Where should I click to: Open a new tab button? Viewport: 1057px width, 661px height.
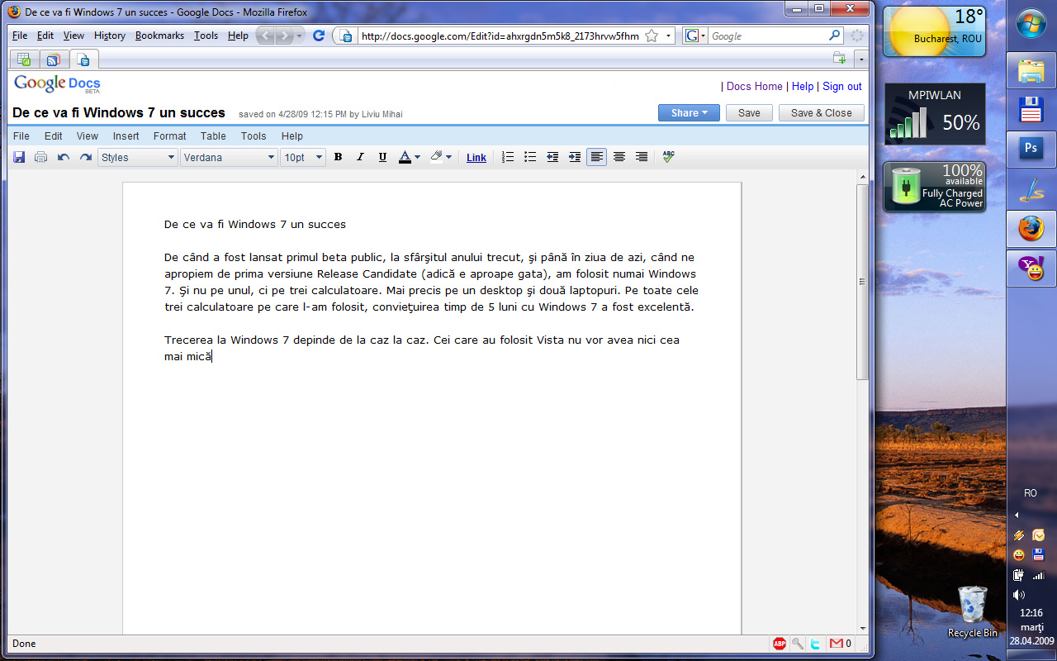pos(840,59)
